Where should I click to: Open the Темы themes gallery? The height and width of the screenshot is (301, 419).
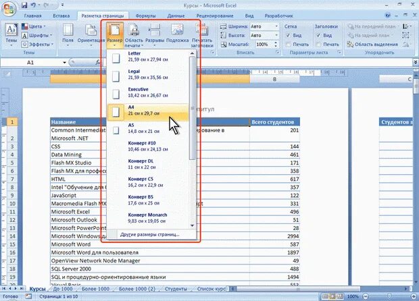point(11,36)
